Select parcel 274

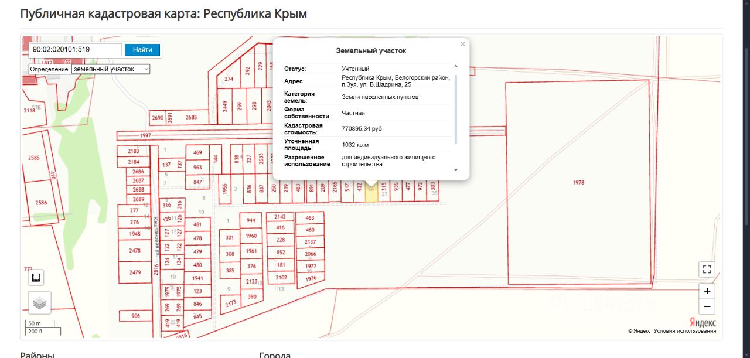point(229,79)
